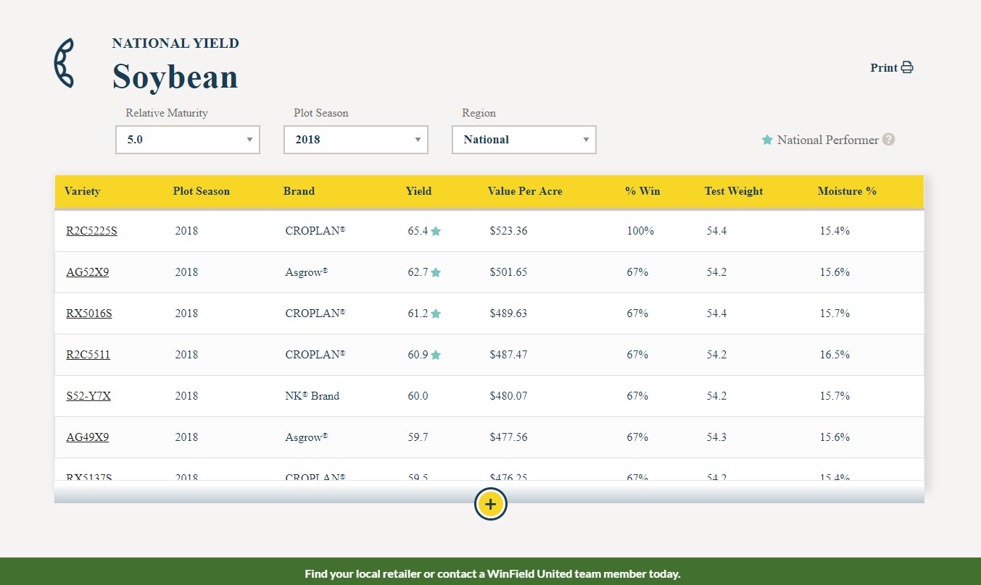Screen dimensions: 981x585
Task: Click the $480.07 value per acre cell
Action: tap(508, 396)
